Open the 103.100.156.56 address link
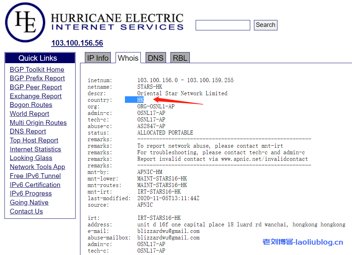The height and width of the screenshot is (255, 352). click(77, 43)
